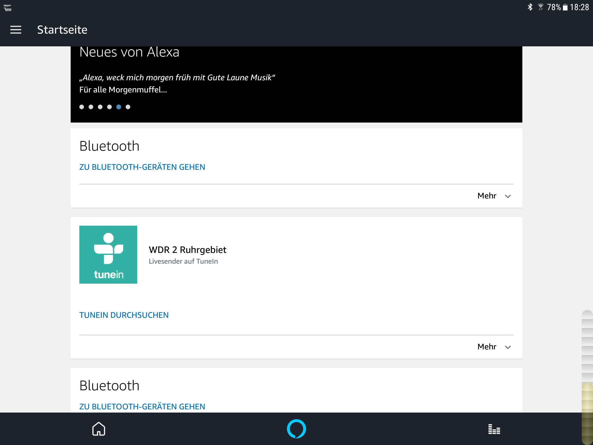Viewport: 593px width, 445px height.
Task: Expand Mehr in the first Bluetooth card
Action: pyautogui.click(x=487, y=196)
